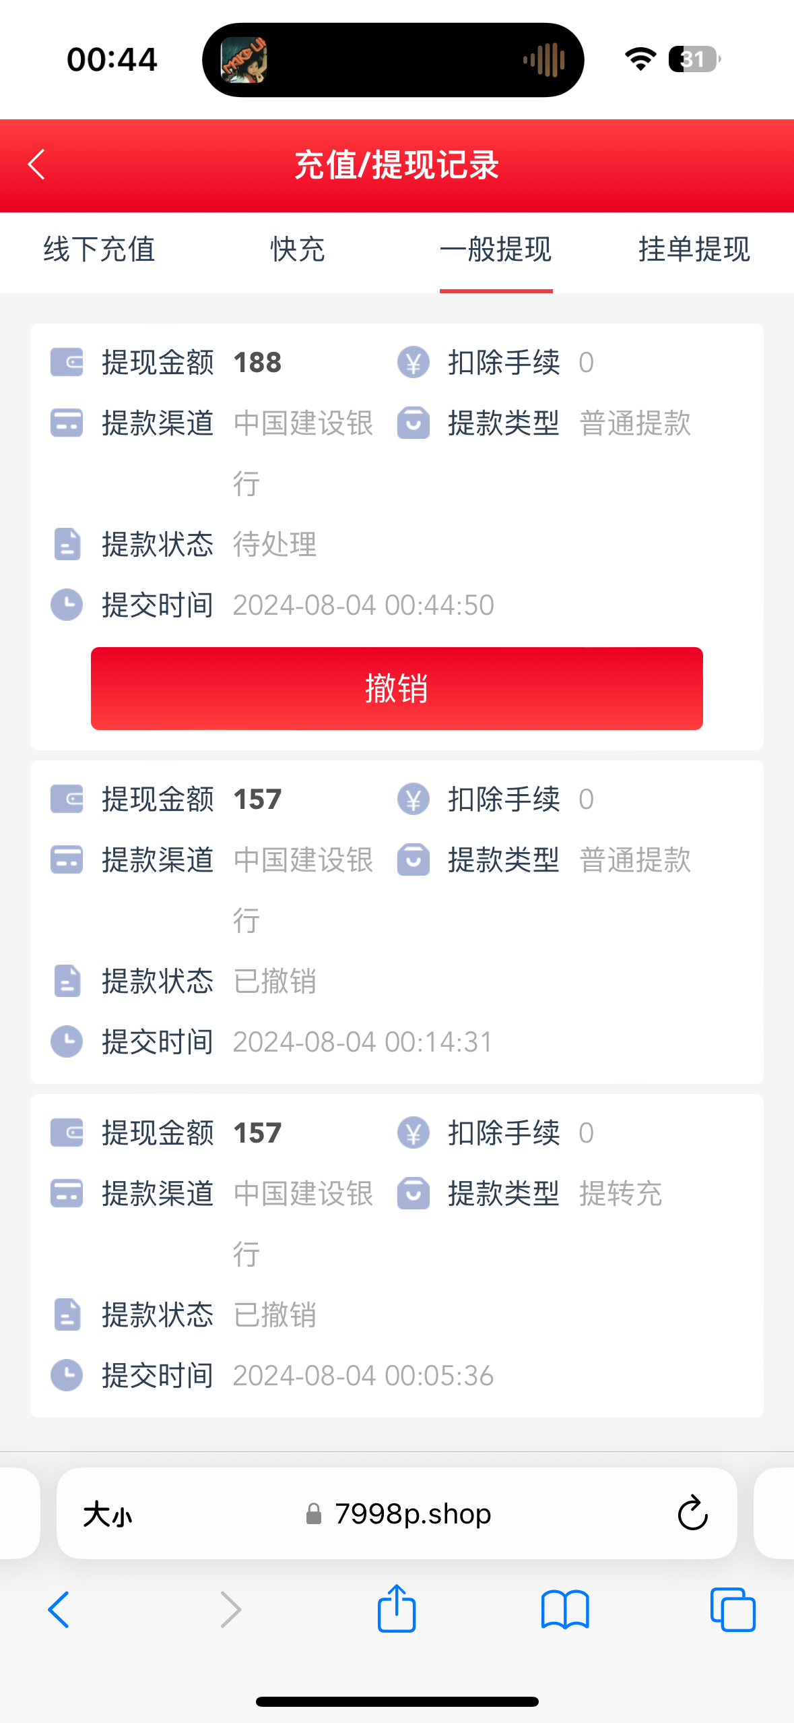Open Safari bookmarks book icon
Image resolution: width=794 pixels, height=1723 pixels.
pyautogui.click(x=565, y=1609)
